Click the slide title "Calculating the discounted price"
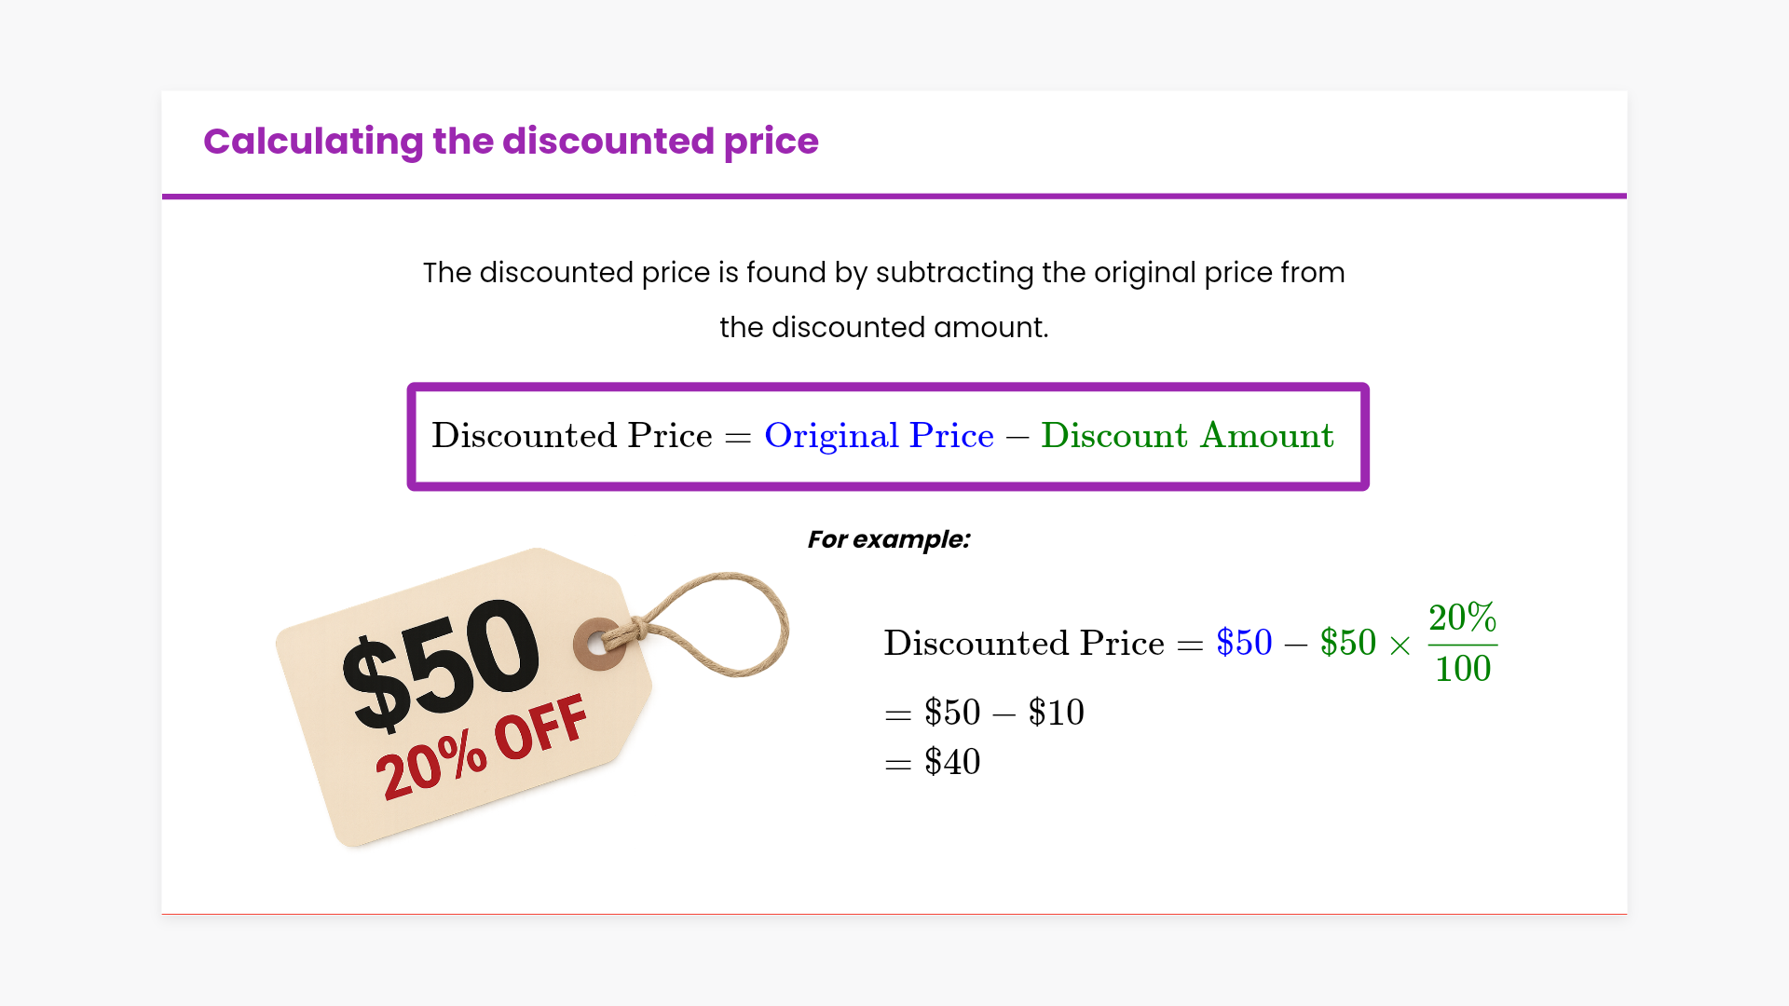Screen dimensions: 1789x1006 [x=511, y=142]
